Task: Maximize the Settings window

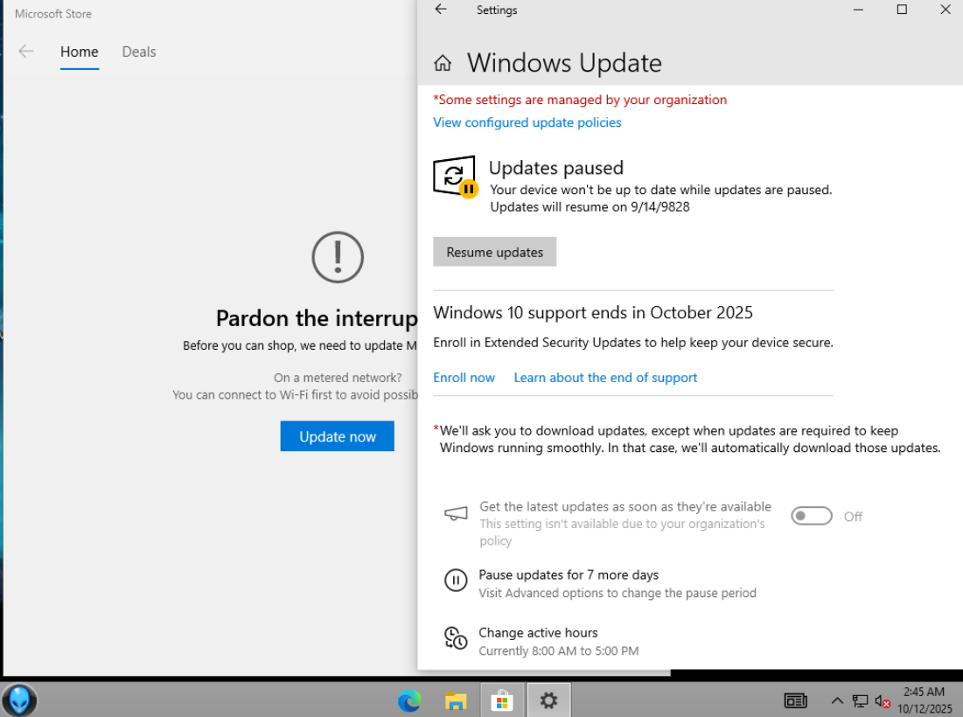Action: (902, 10)
